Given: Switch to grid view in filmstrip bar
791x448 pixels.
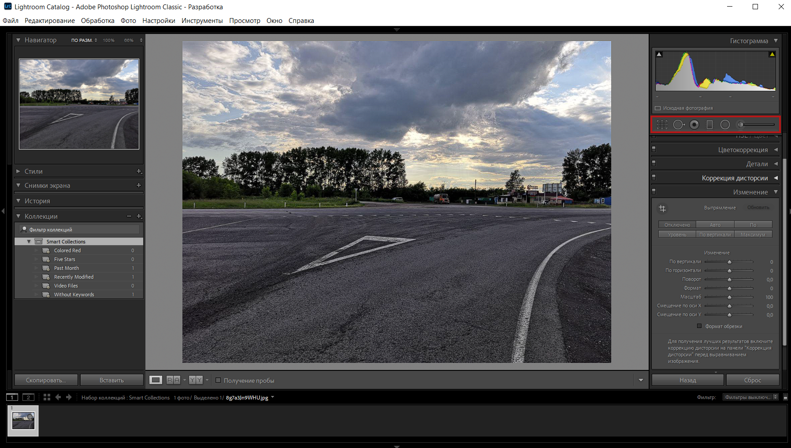Looking at the screenshot, I should coord(47,397).
